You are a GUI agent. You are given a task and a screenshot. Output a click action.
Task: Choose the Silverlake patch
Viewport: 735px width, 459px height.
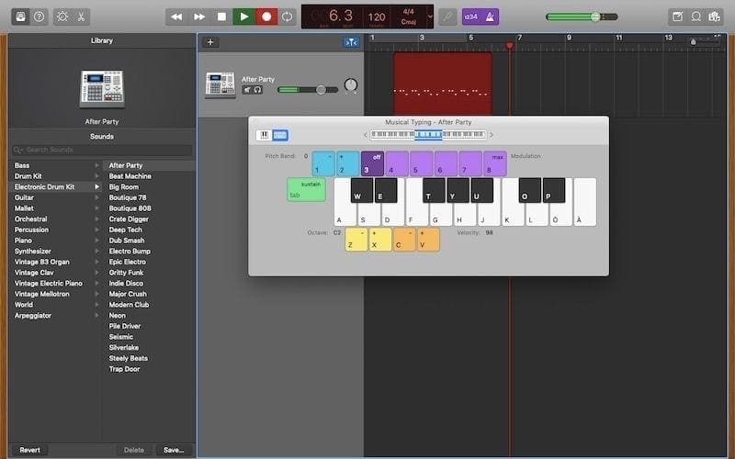(124, 348)
